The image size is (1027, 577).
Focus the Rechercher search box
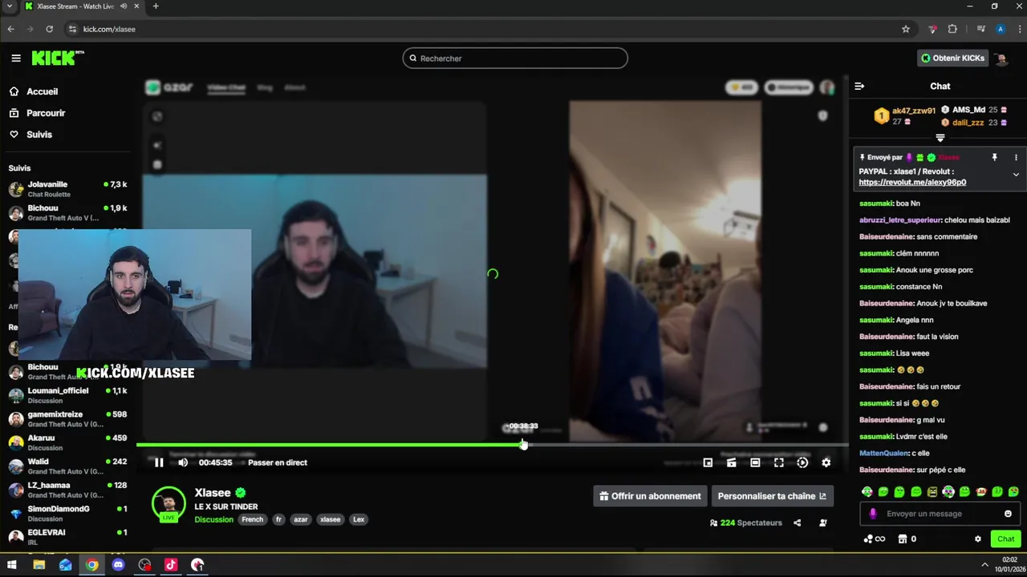(515, 59)
